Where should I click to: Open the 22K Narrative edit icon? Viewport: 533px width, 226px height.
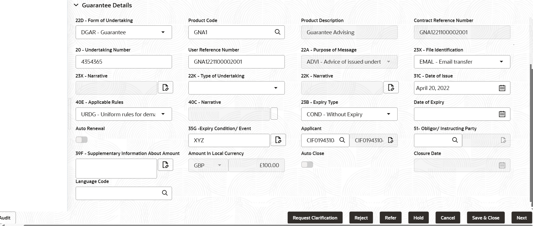pos(391,87)
